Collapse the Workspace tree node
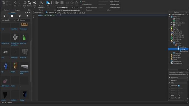Screen dimensions: 189x106 tap(169, 17)
